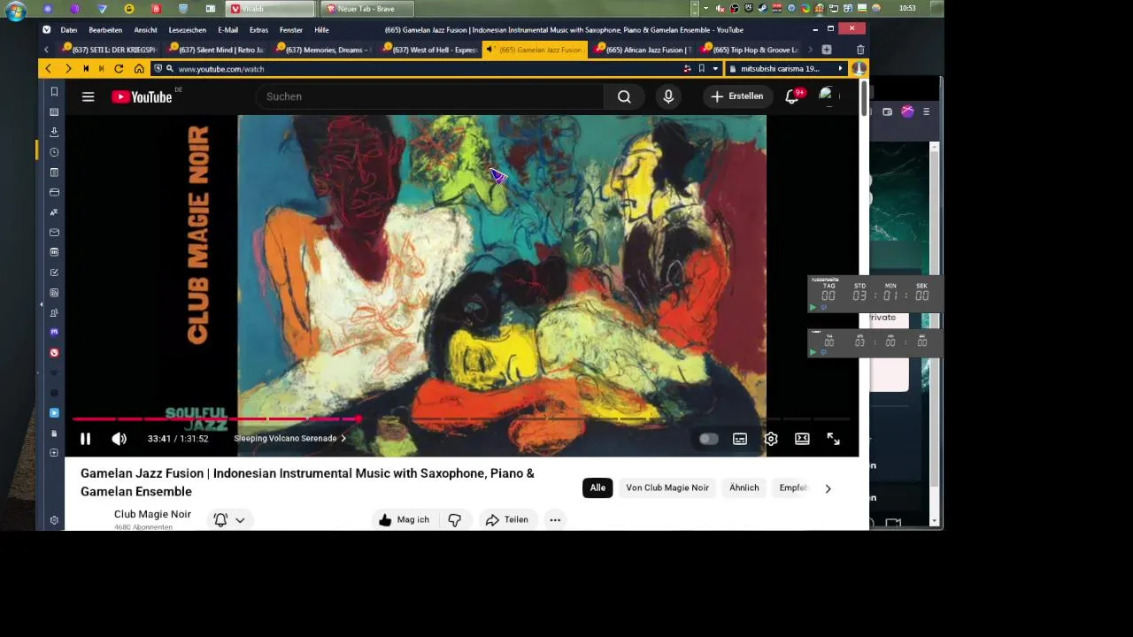Select the Alle filter chip

(597, 487)
